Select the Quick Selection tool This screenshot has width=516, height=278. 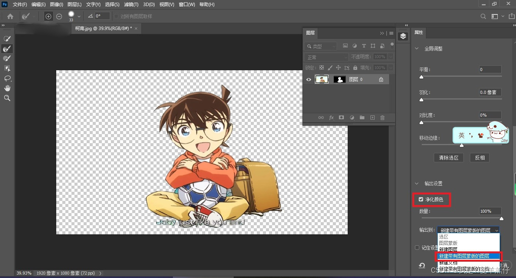coord(7,38)
